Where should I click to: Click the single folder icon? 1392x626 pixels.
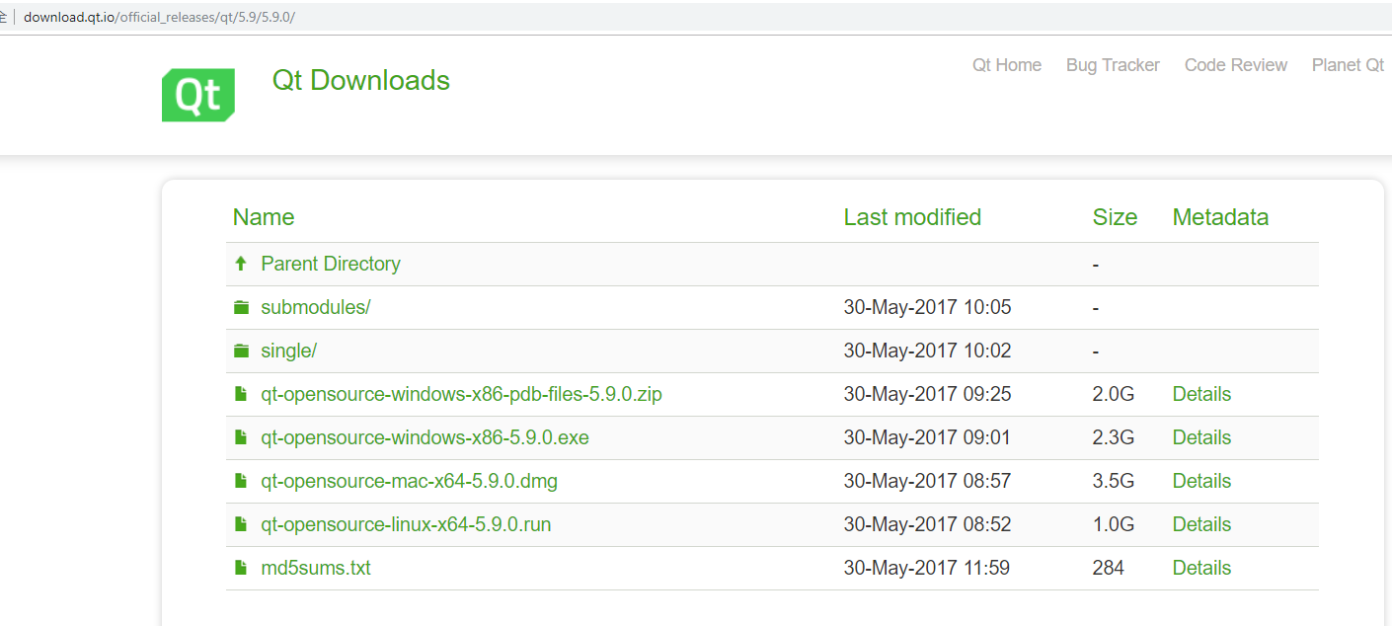click(241, 351)
